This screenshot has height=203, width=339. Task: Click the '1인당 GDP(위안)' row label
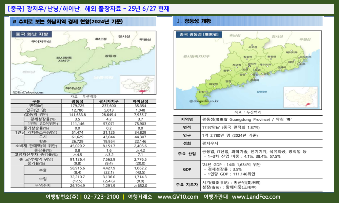tap(43, 123)
